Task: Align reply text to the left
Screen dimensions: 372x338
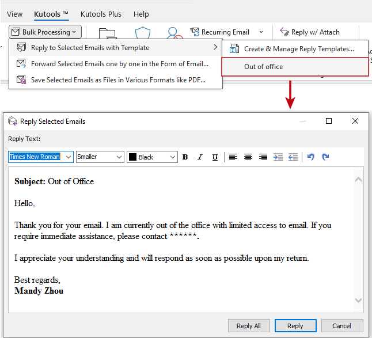Action: pos(233,157)
